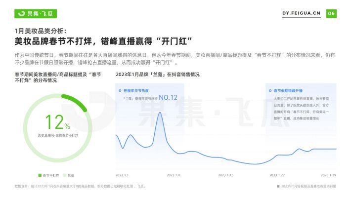Select the 2023.1.22 axis date label

pyautogui.click(x=277, y=175)
